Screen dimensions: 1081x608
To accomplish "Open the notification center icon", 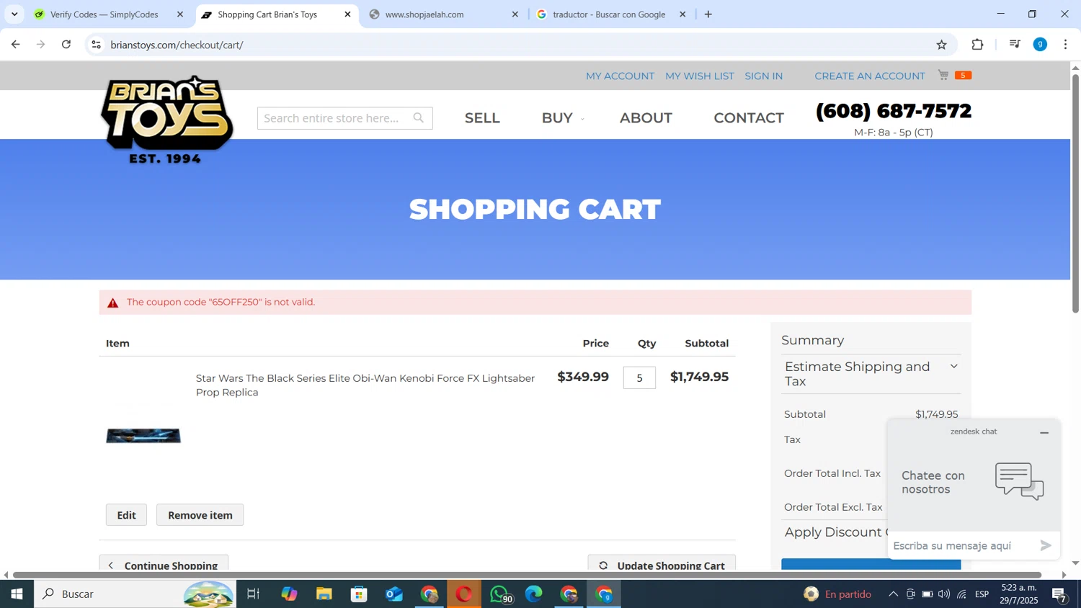I will (1060, 594).
